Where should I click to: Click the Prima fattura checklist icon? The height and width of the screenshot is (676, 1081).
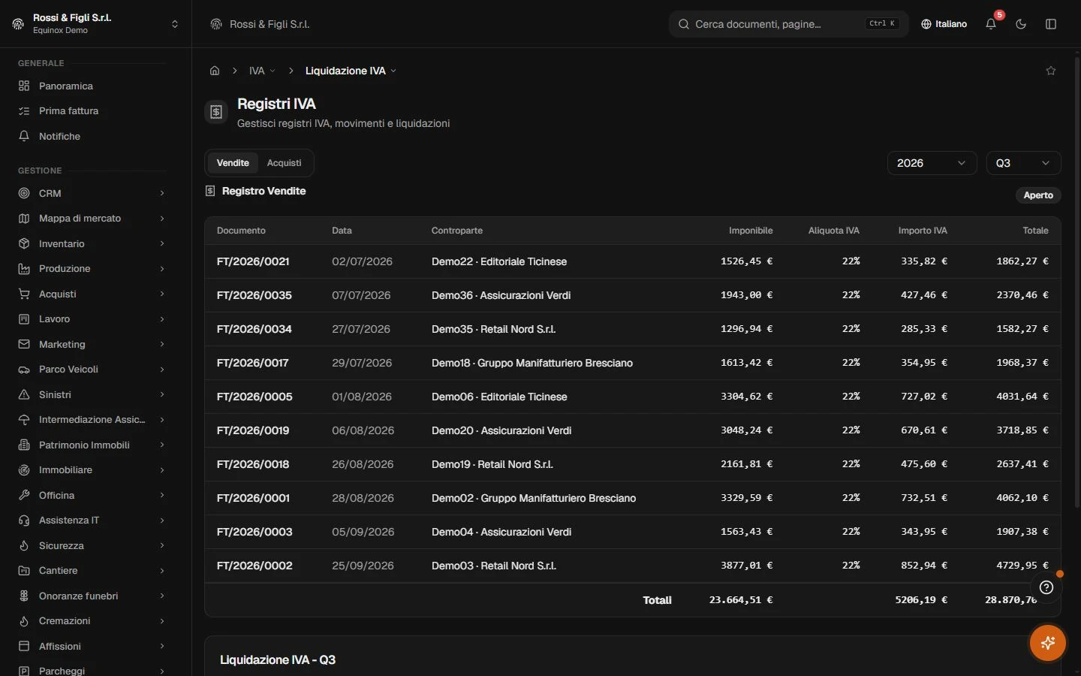pos(24,111)
